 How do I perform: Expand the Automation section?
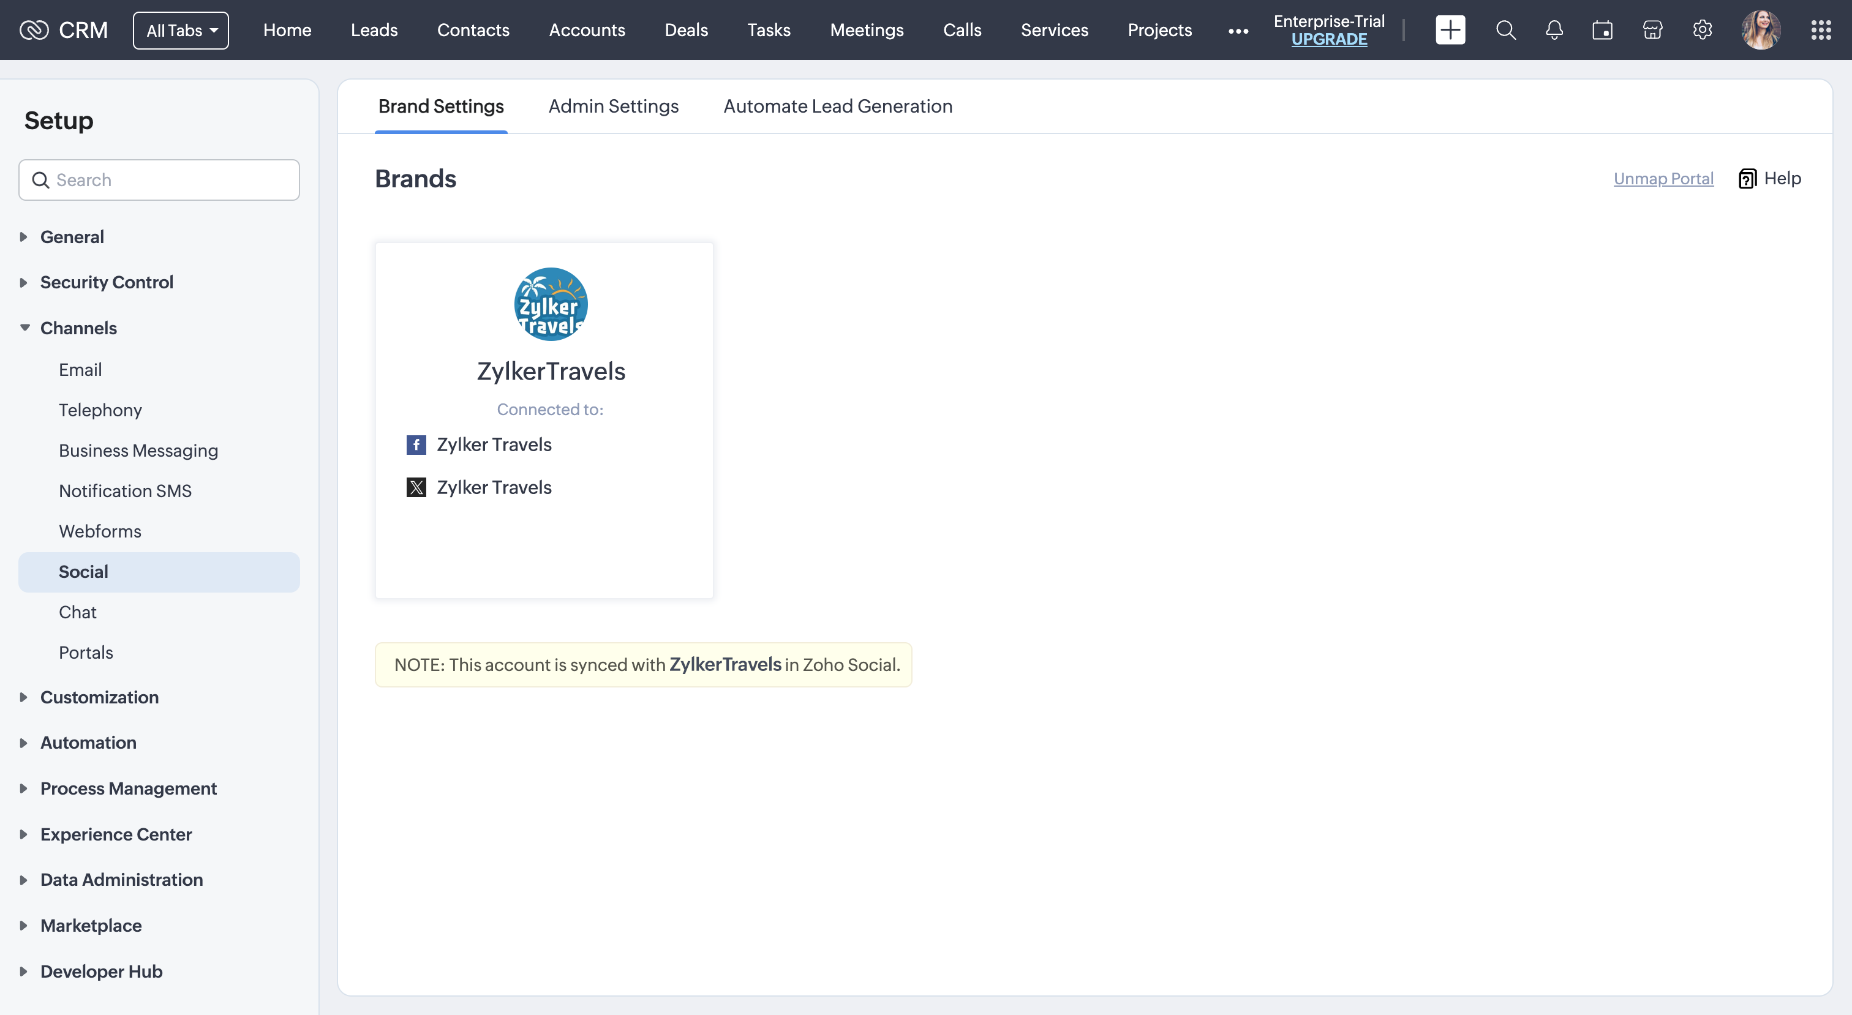[88, 743]
